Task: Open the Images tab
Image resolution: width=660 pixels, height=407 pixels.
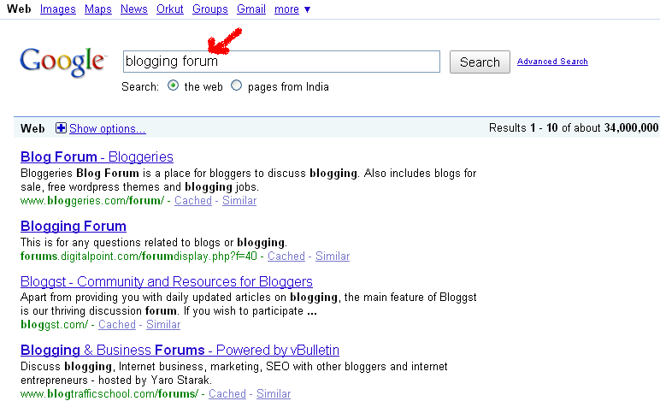Action: tap(58, 9)
